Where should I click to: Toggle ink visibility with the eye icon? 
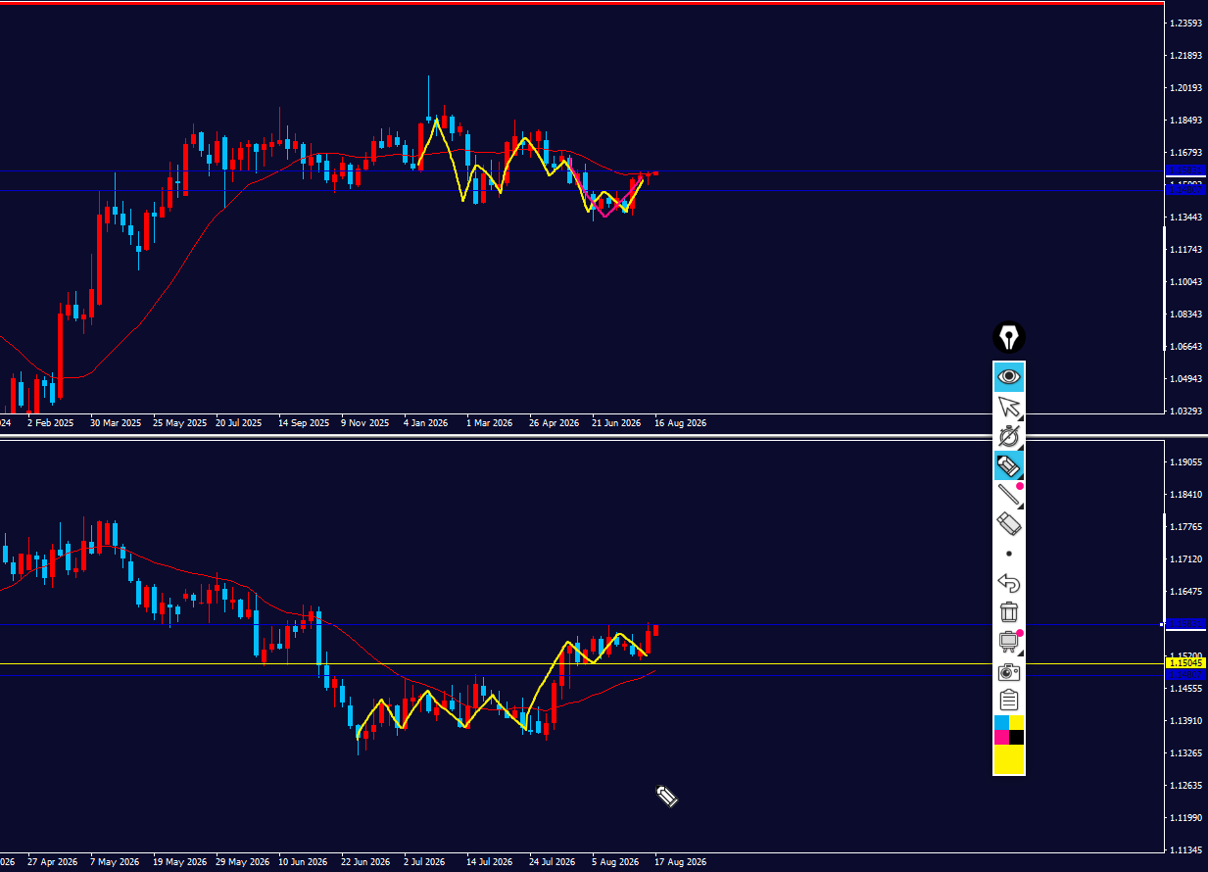click(x=1009, y=376)
